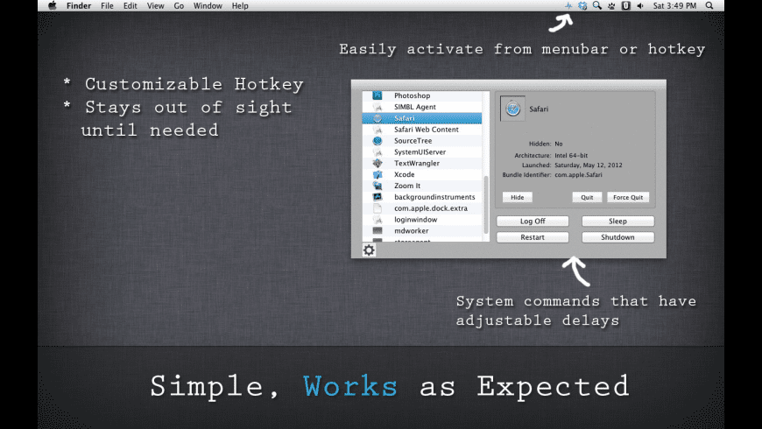Click the SIMBL Agent generic app icon
This screenshot has height=429, width=762.
377,107
